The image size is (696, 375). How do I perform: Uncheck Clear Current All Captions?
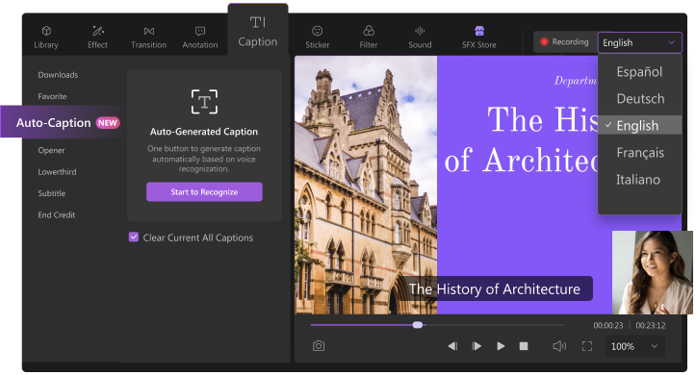[x=134, y=237]
